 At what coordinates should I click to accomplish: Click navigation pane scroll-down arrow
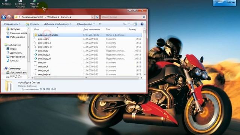(29, 78)
